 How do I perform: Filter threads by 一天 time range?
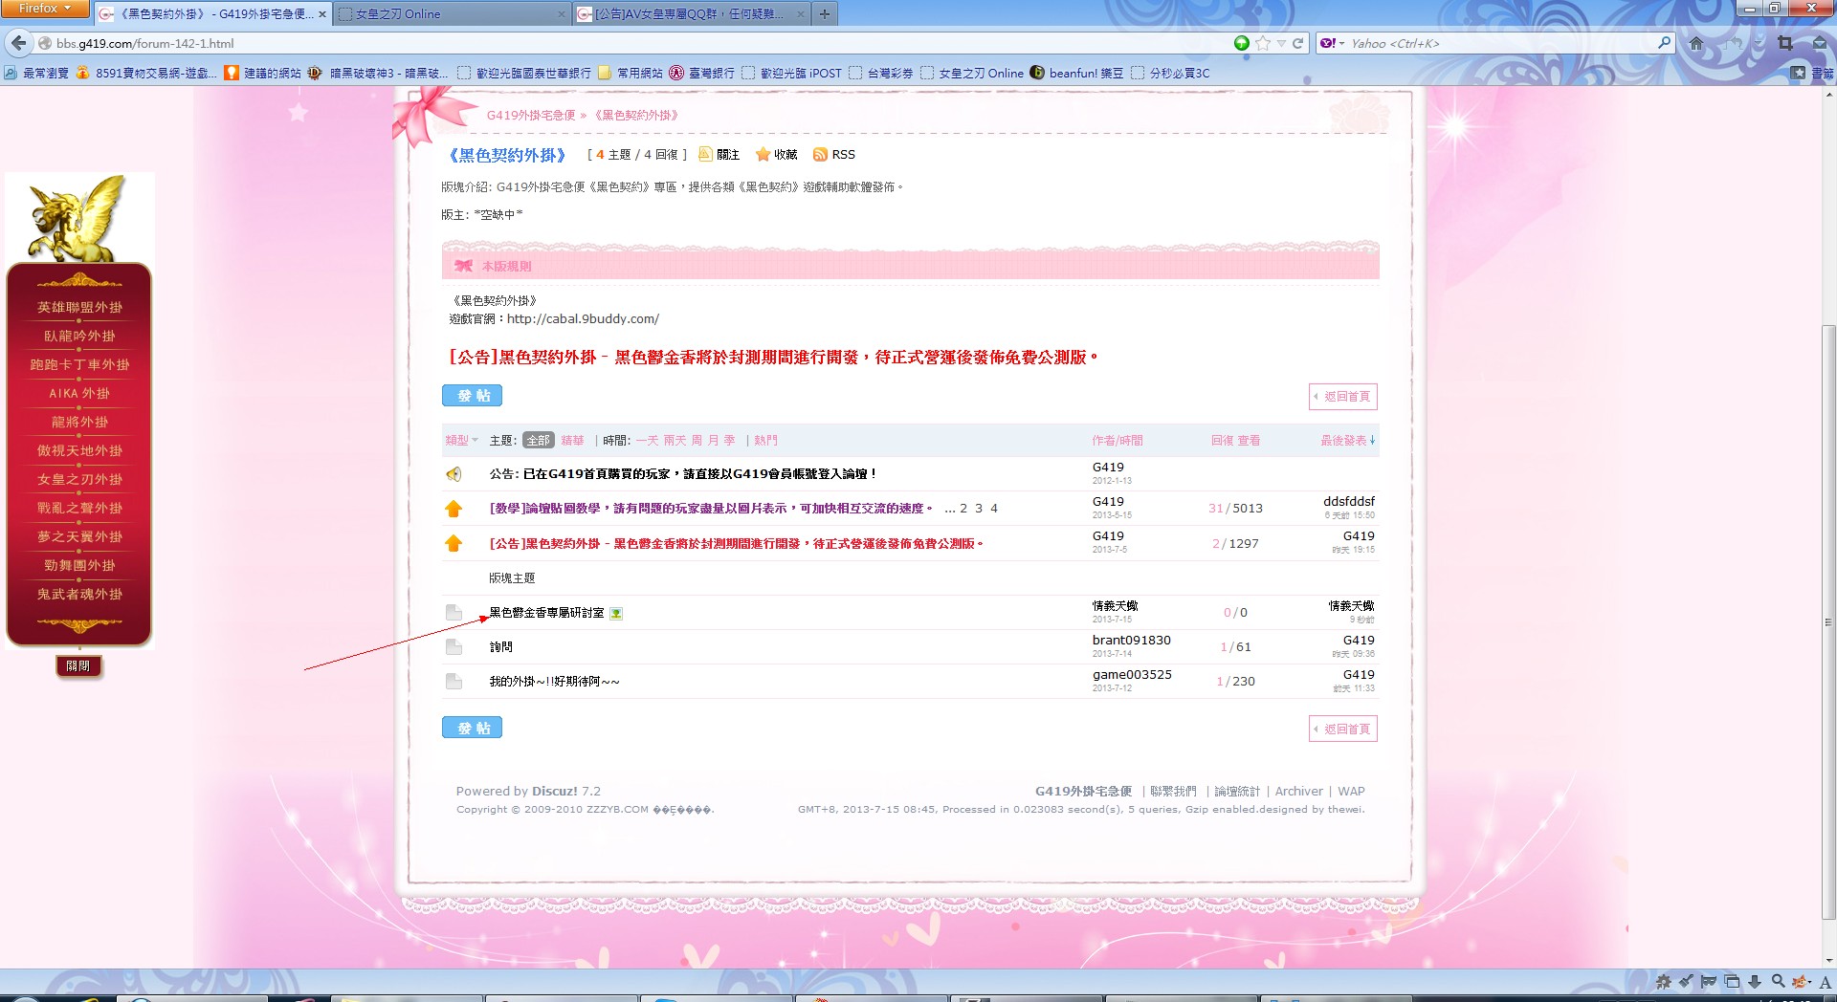point(648,441)
